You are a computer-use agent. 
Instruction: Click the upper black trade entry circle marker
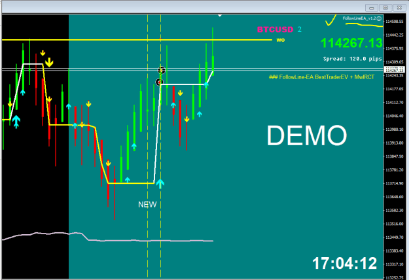coord(162,71)
